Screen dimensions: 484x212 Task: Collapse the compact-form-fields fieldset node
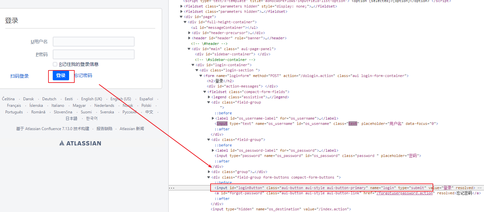(x=205, y=92)
